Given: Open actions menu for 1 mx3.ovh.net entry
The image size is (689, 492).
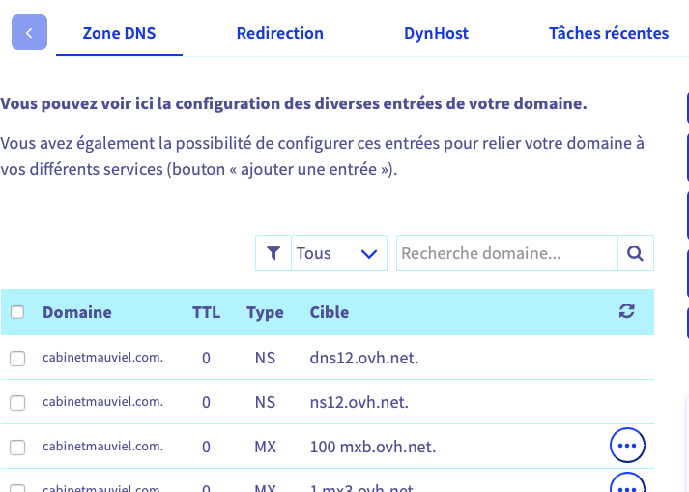Looking at the screenshot, I should pyautogui.click(x=627, y=484).
